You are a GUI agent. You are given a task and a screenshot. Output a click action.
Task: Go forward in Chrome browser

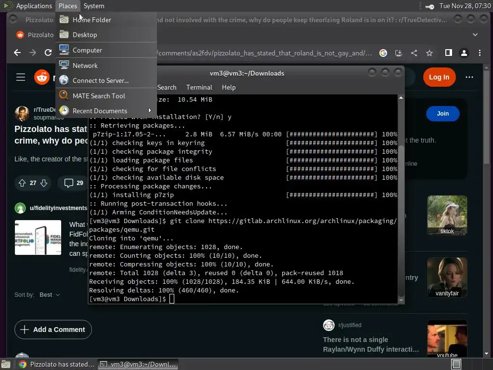coord(33,53)
